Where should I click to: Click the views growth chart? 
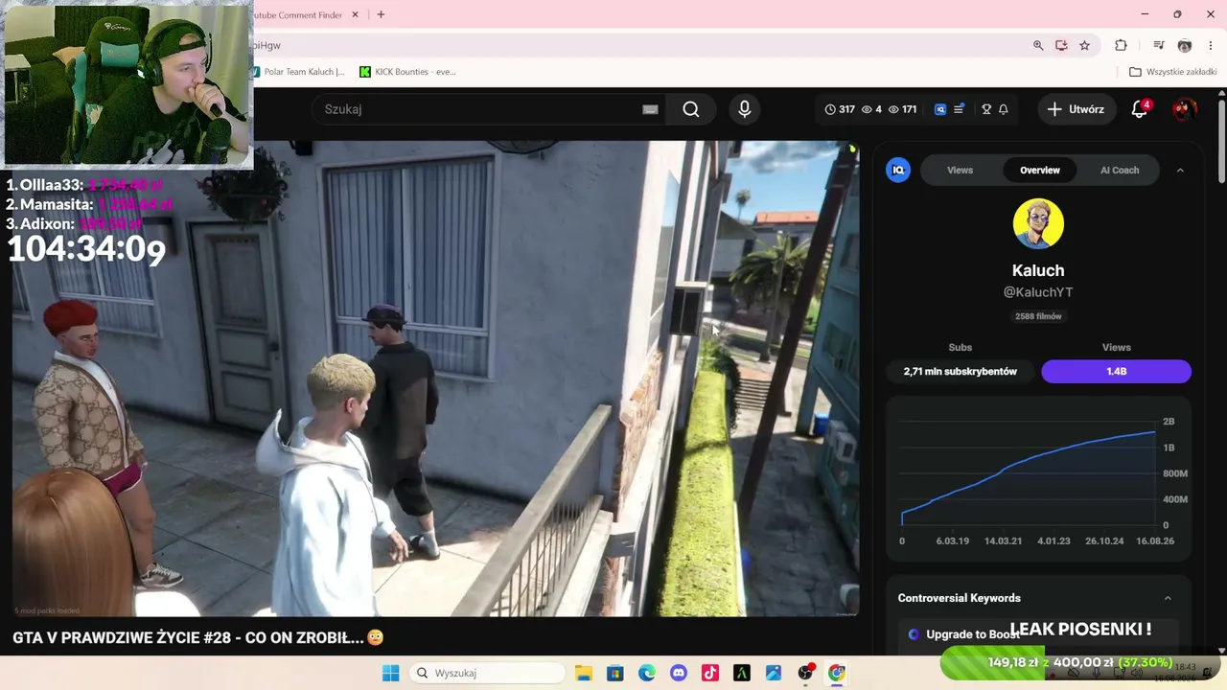[1038, 479]
